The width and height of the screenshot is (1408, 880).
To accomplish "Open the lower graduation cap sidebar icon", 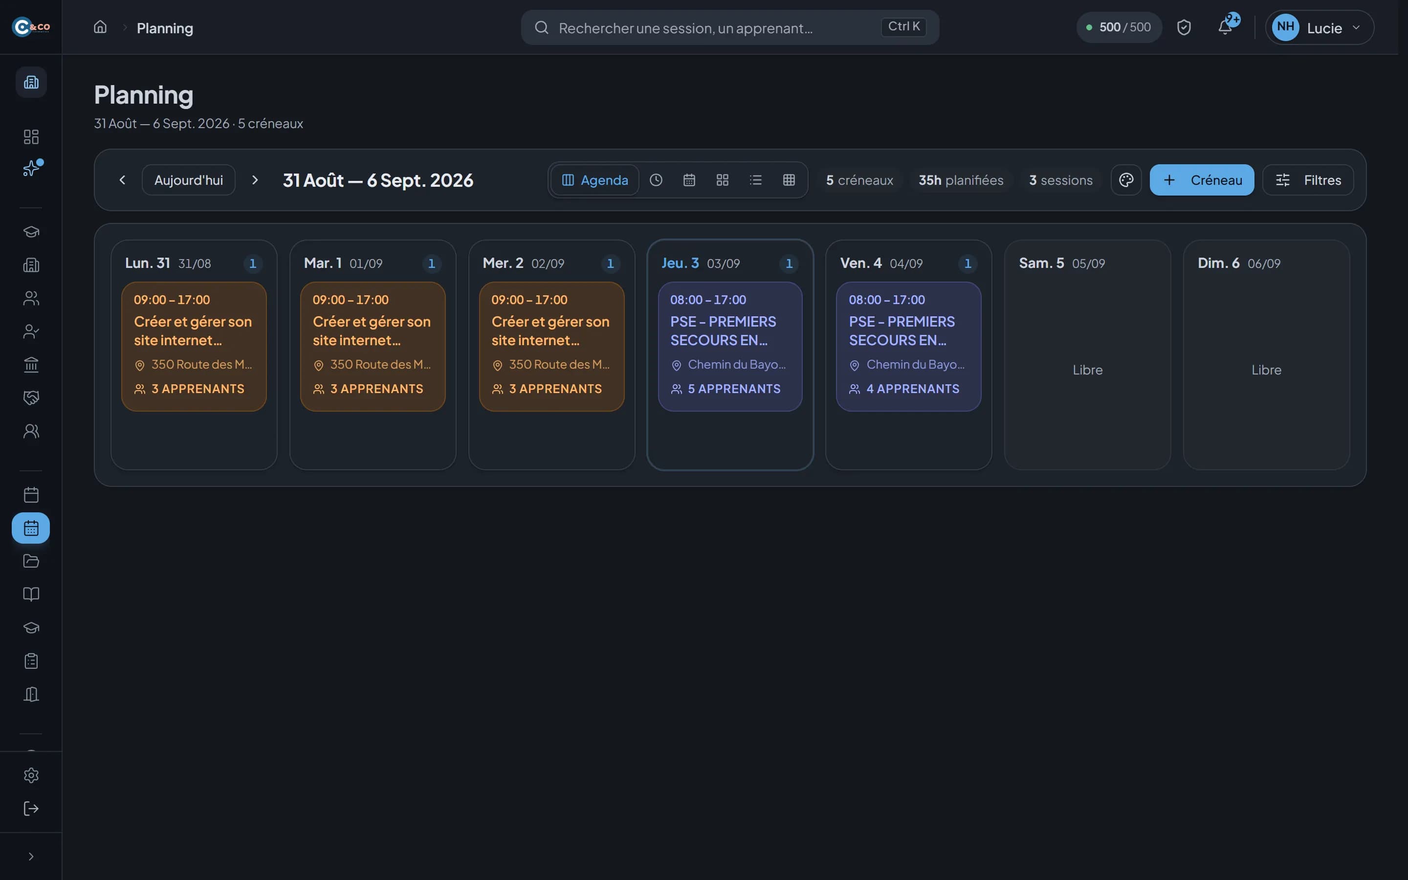I will [x=31, y=628].
